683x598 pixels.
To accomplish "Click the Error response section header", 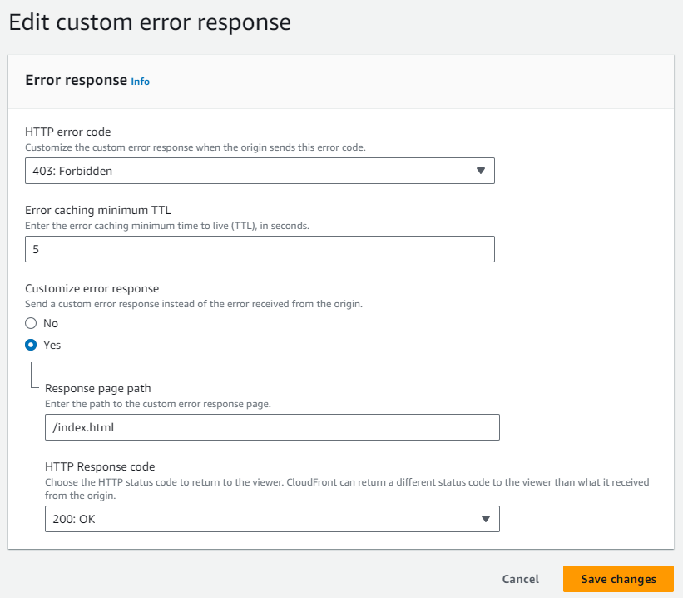I will pyautogui.click(x=77, y=80).
